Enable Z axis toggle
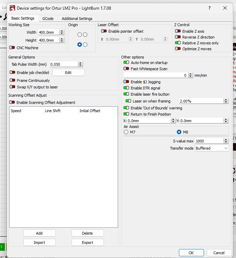 (178, 31)
